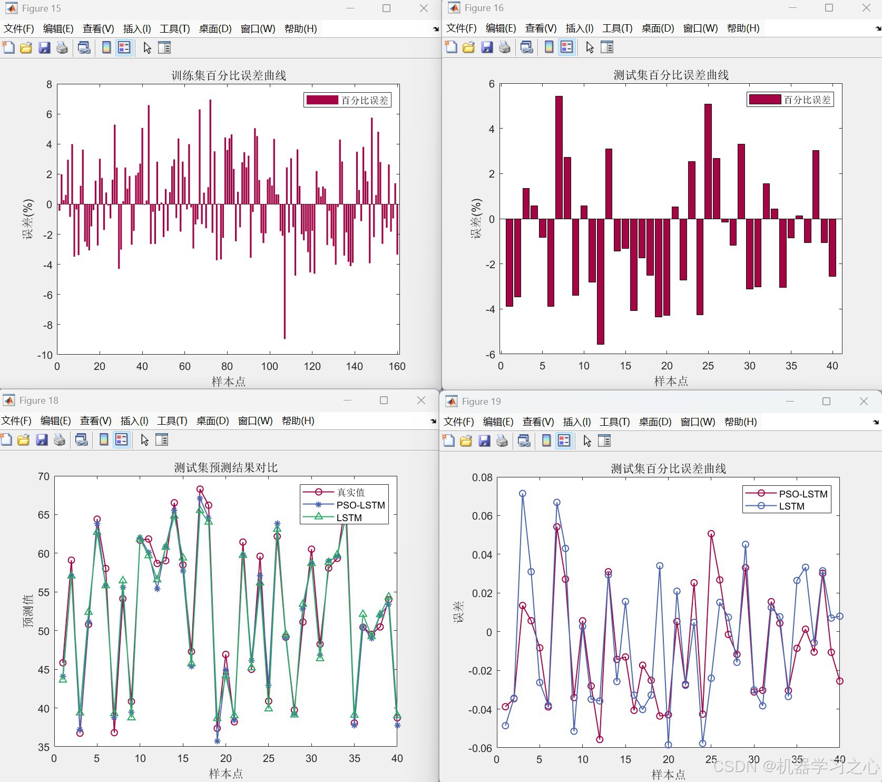Viewport: 882px width, 782px height.
Task: Print Figure 18 via the printer icon
Action: tap(60, 440)
